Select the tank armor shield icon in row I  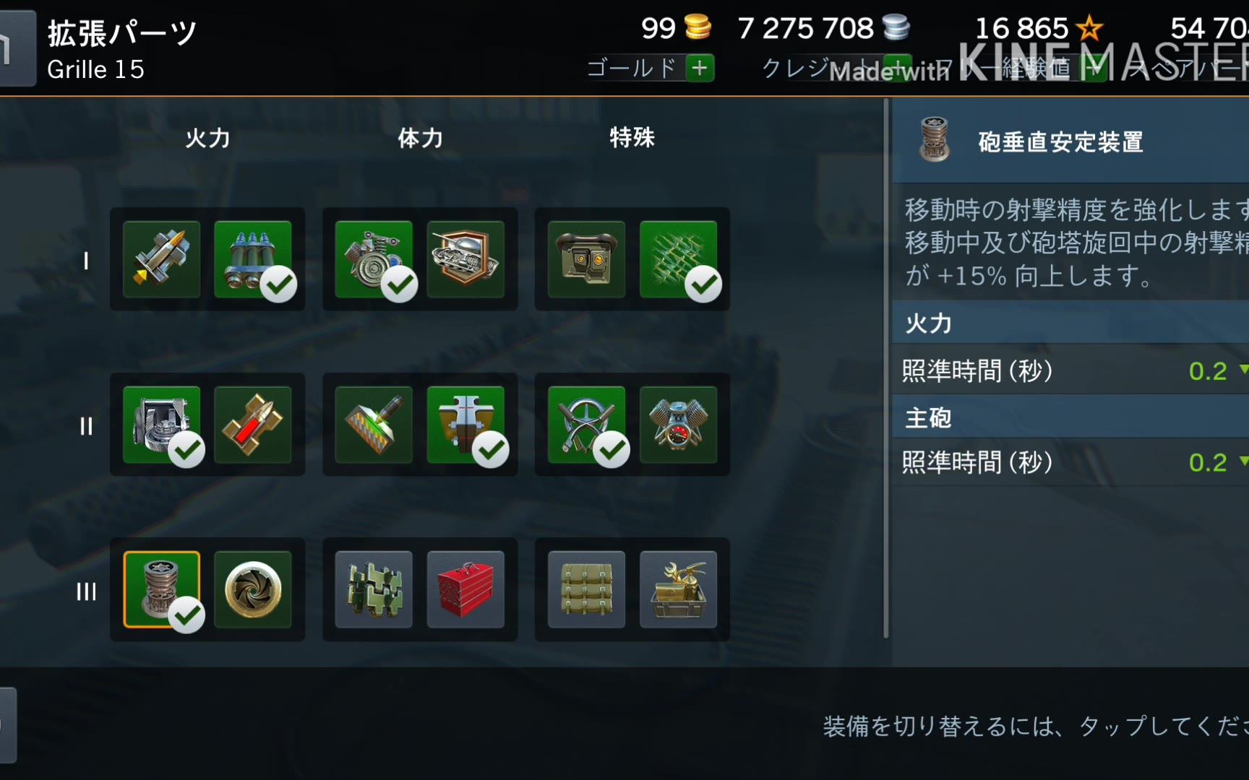465,259
